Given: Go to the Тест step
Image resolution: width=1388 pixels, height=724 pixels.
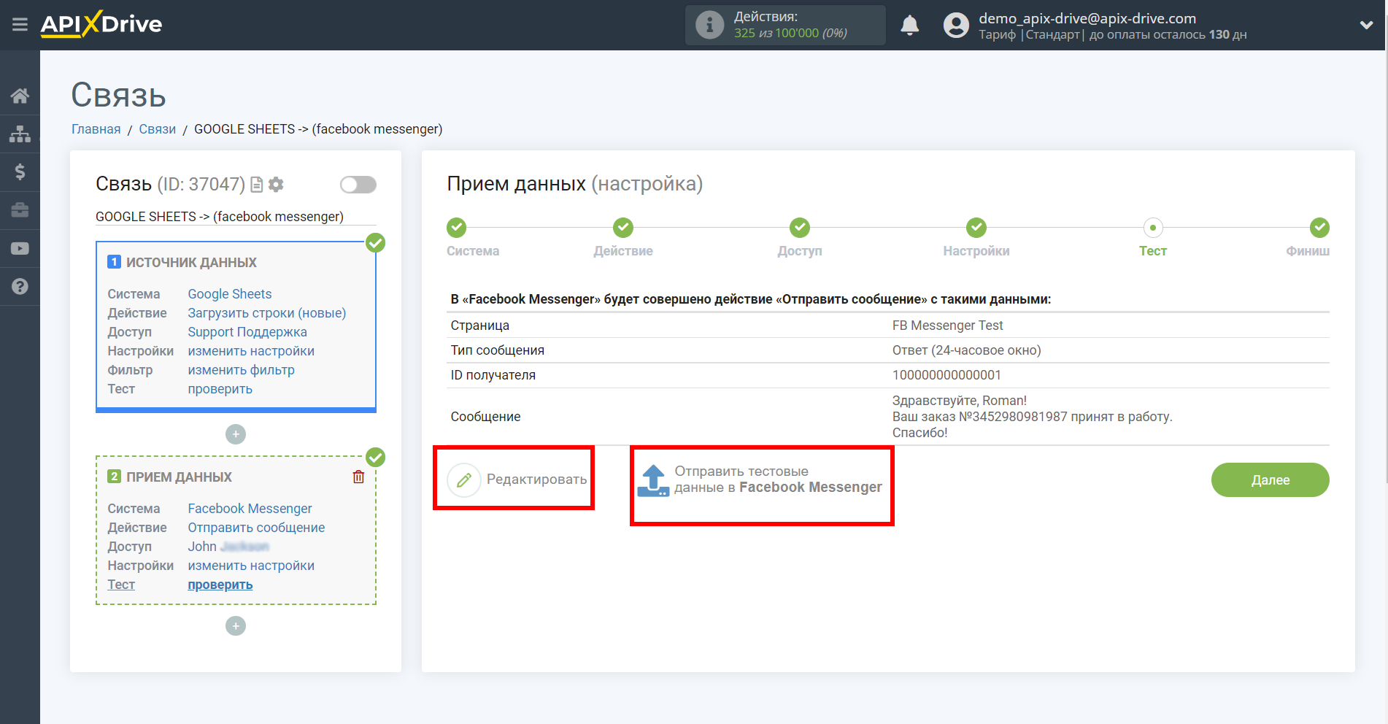Looking at the screenshot, I should 1153,228.
